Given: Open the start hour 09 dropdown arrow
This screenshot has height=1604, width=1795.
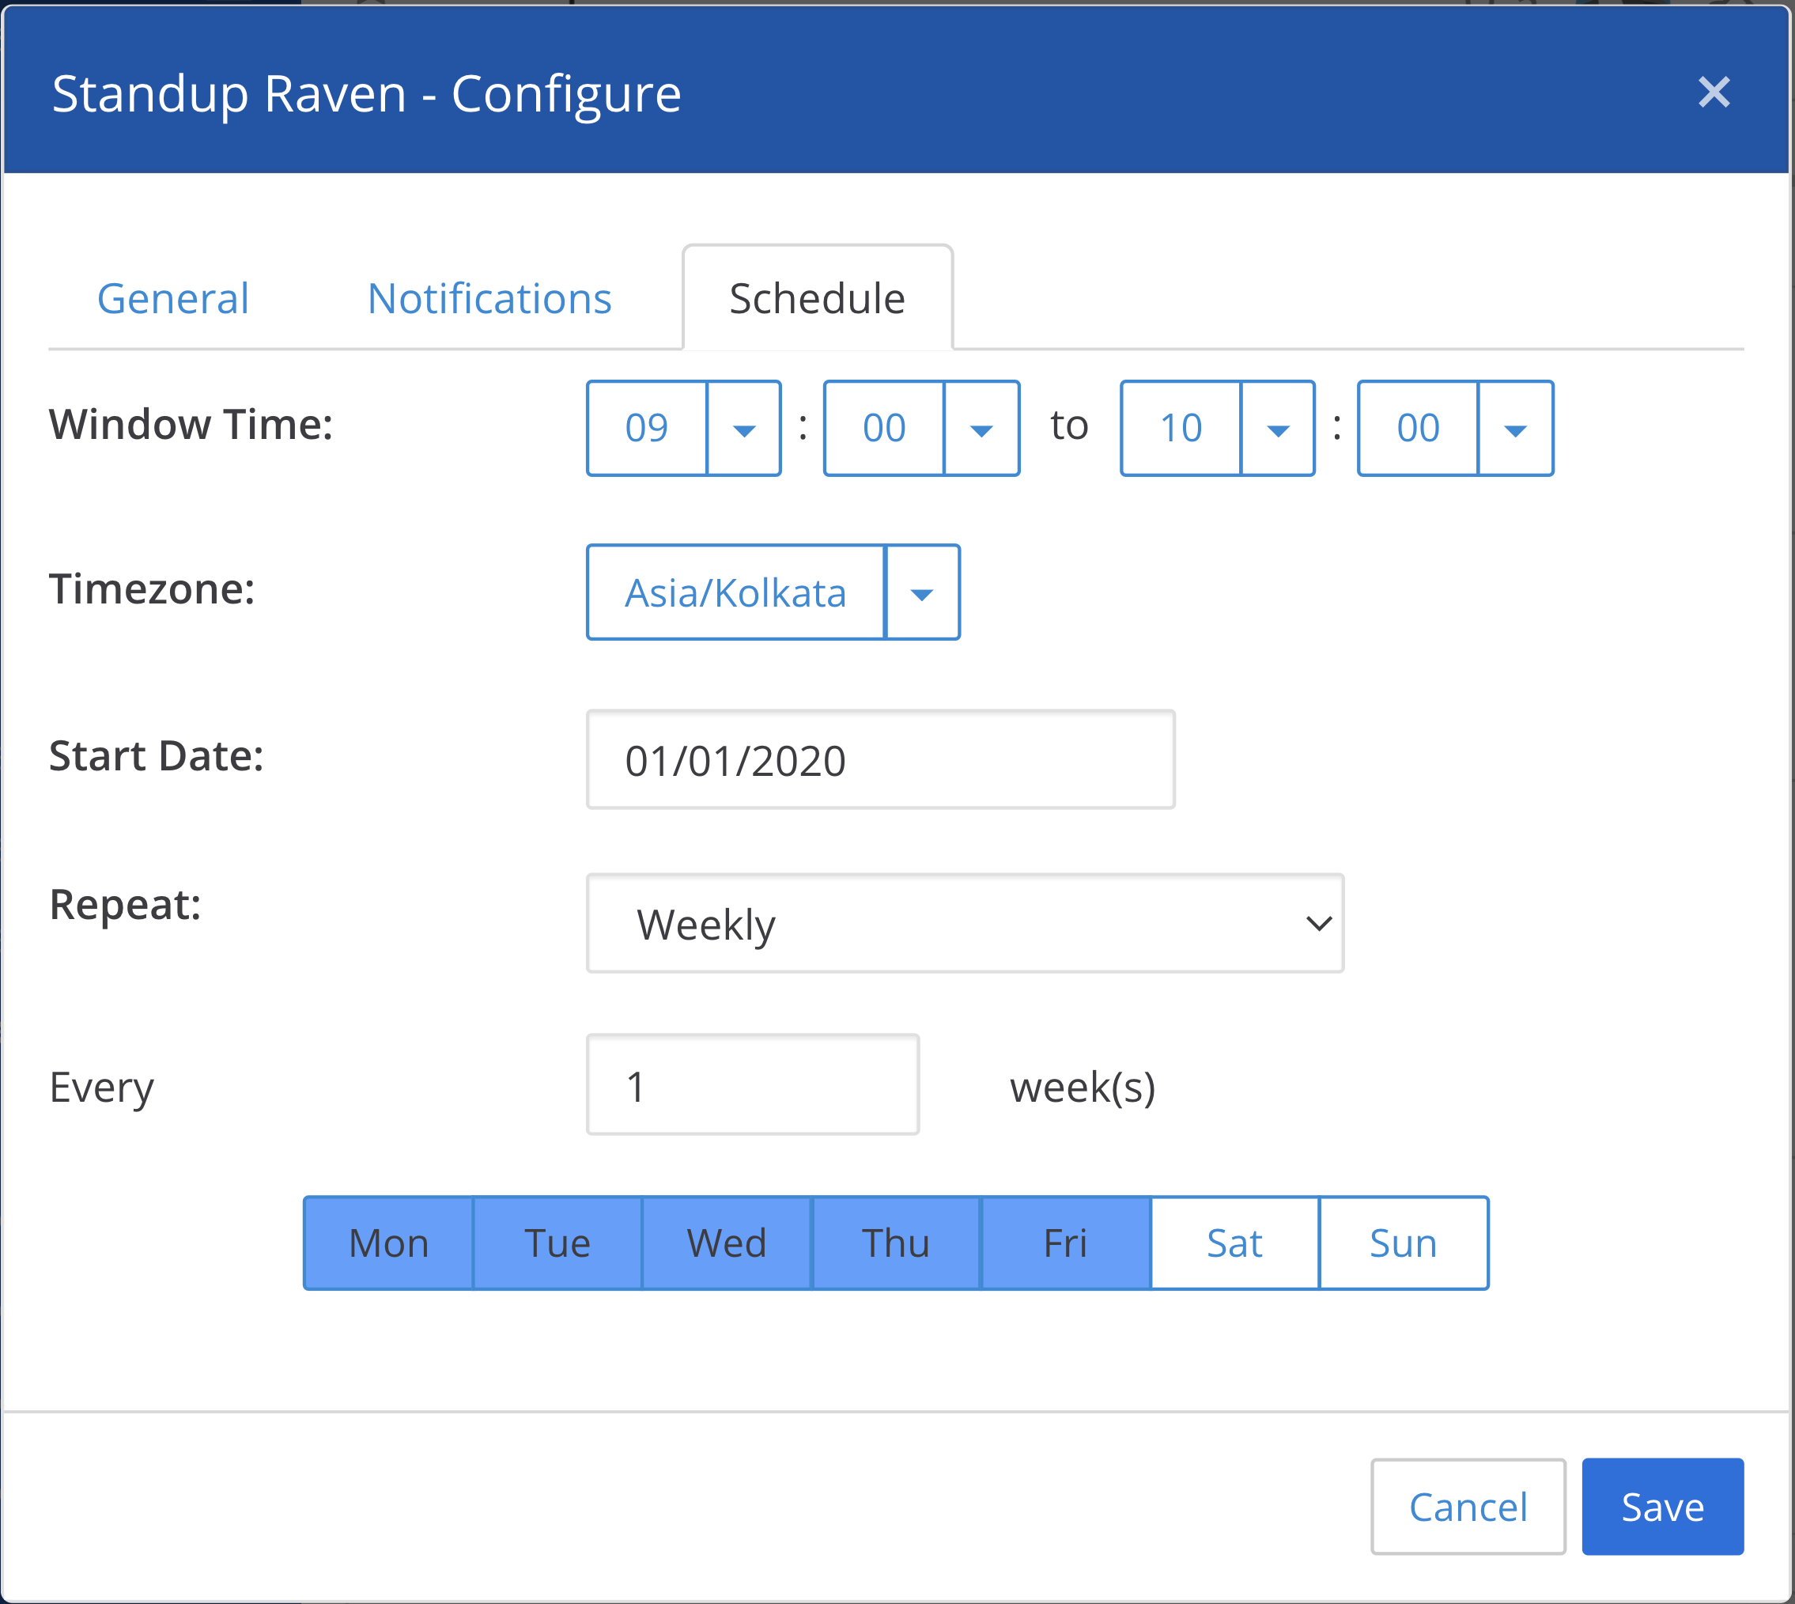Looking at the screenshot, I should 744,429.
